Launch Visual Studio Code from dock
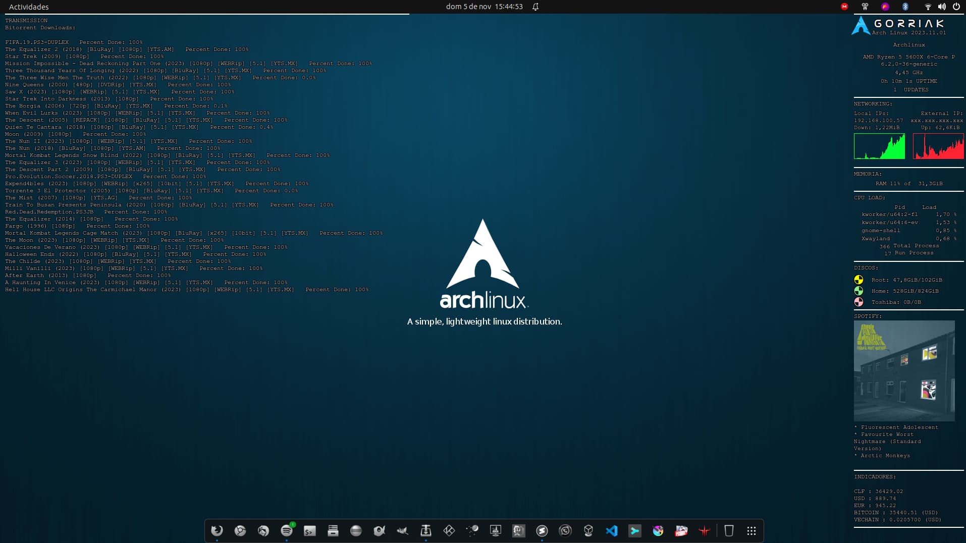The image size is (966, 543). 612,530
